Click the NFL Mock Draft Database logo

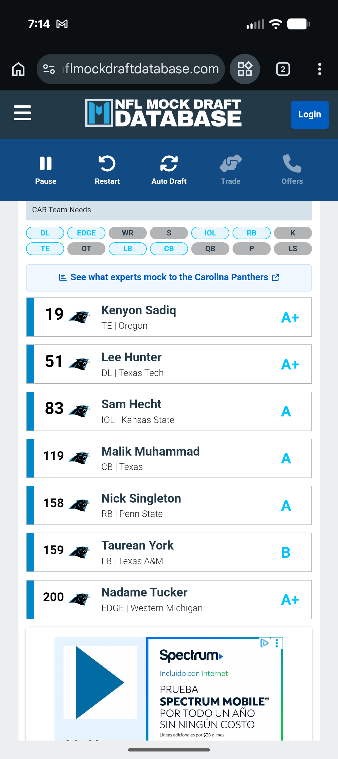tap(163, 113)
